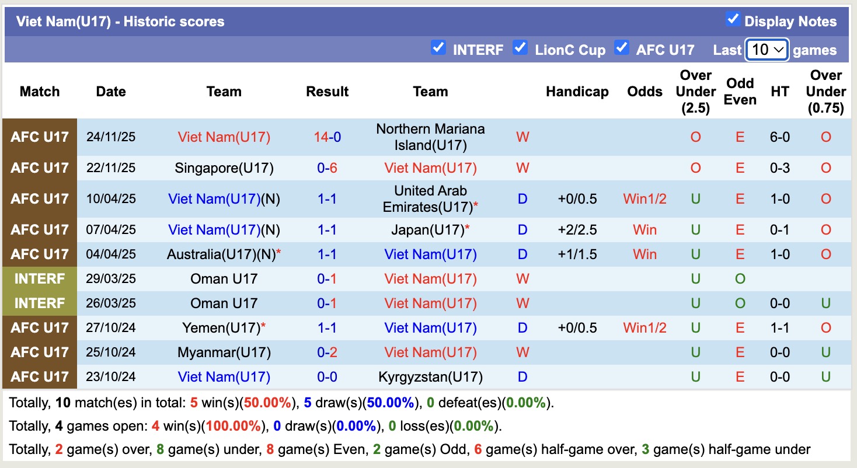857x468 pixels.
Task: Uncheck the INTERF filter checkbox
Action: [438, 48]
